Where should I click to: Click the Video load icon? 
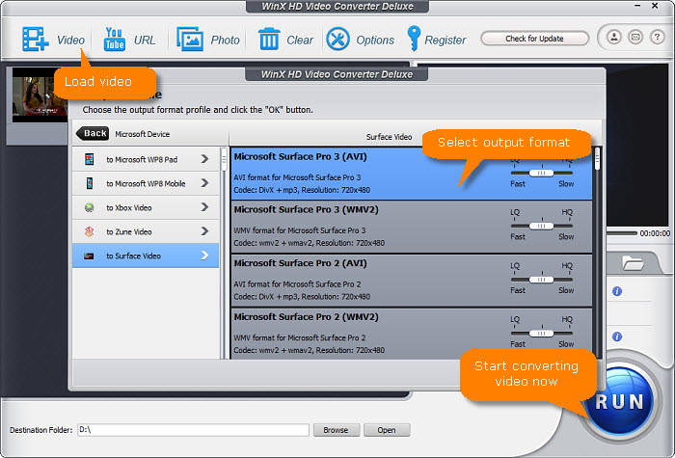pos(36,40)
